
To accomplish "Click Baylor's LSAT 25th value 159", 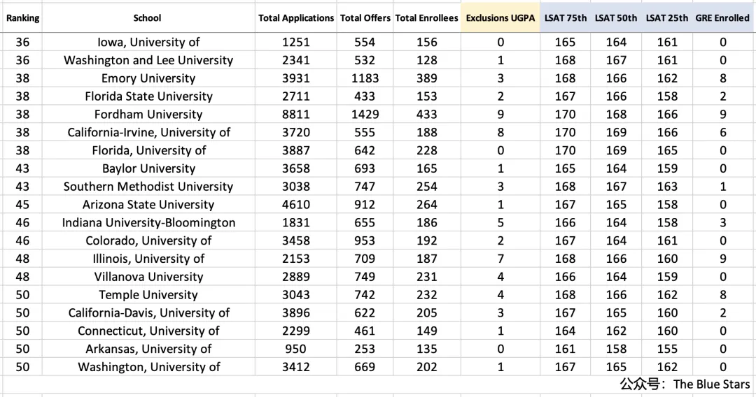I will tap(667, 168).
